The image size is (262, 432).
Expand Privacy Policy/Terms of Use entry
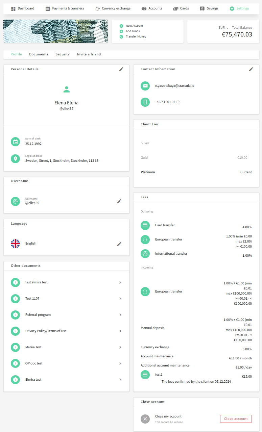coord(120,331)
